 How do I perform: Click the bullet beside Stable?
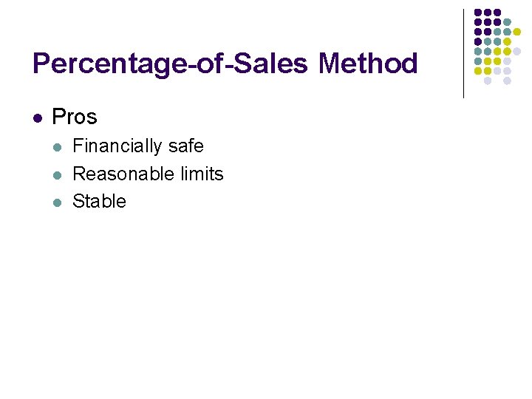coord(59,202)
